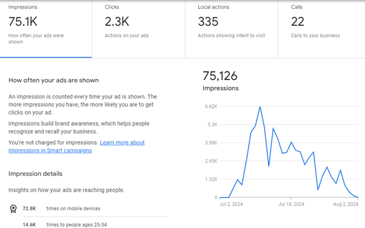Image resolution: width=365 pixels, height=228 pixels.
Task: Click the 75,126 impressions total
Action: click(x=220, y=76)
